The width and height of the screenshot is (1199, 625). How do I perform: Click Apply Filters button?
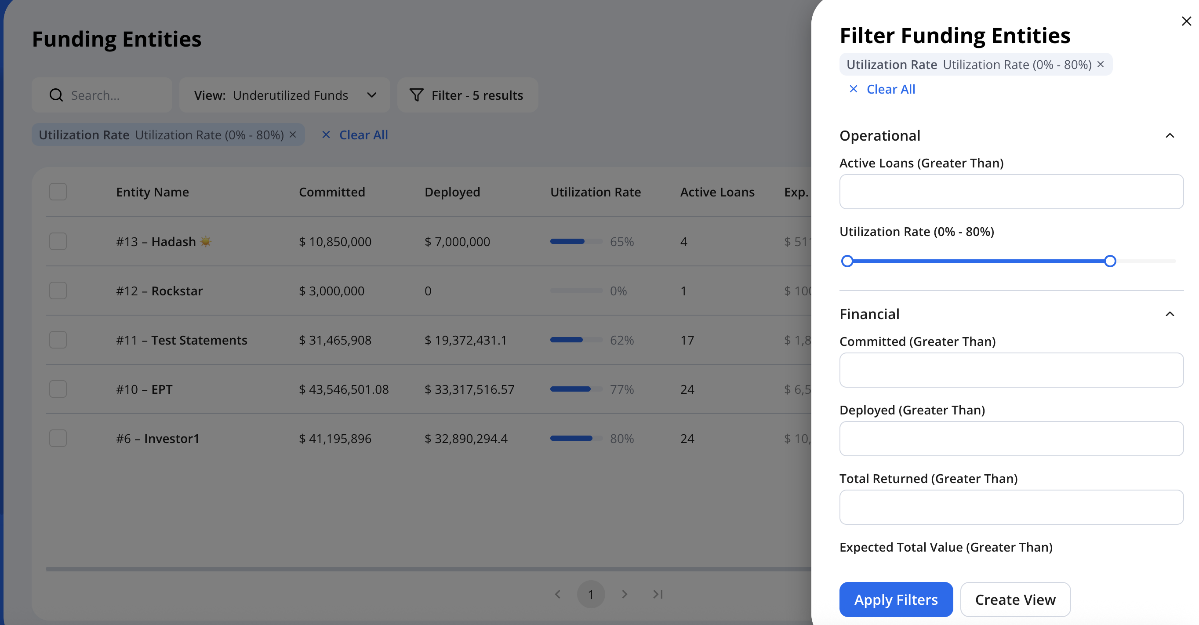[x=896, y=600]
